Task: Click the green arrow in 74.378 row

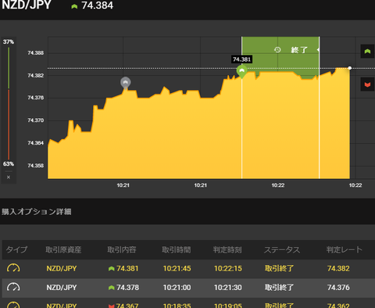Action: (112, 288)
